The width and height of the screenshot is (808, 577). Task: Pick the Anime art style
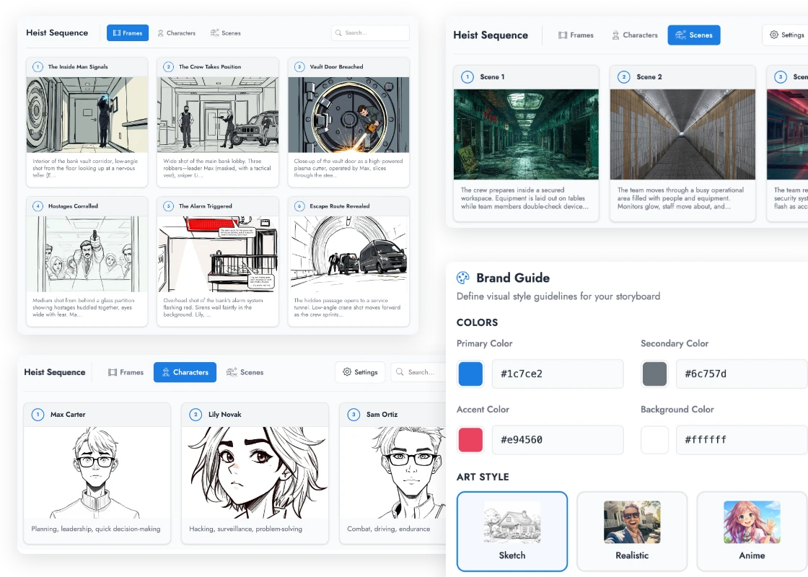pyautogui.click(x=752, y=531)
